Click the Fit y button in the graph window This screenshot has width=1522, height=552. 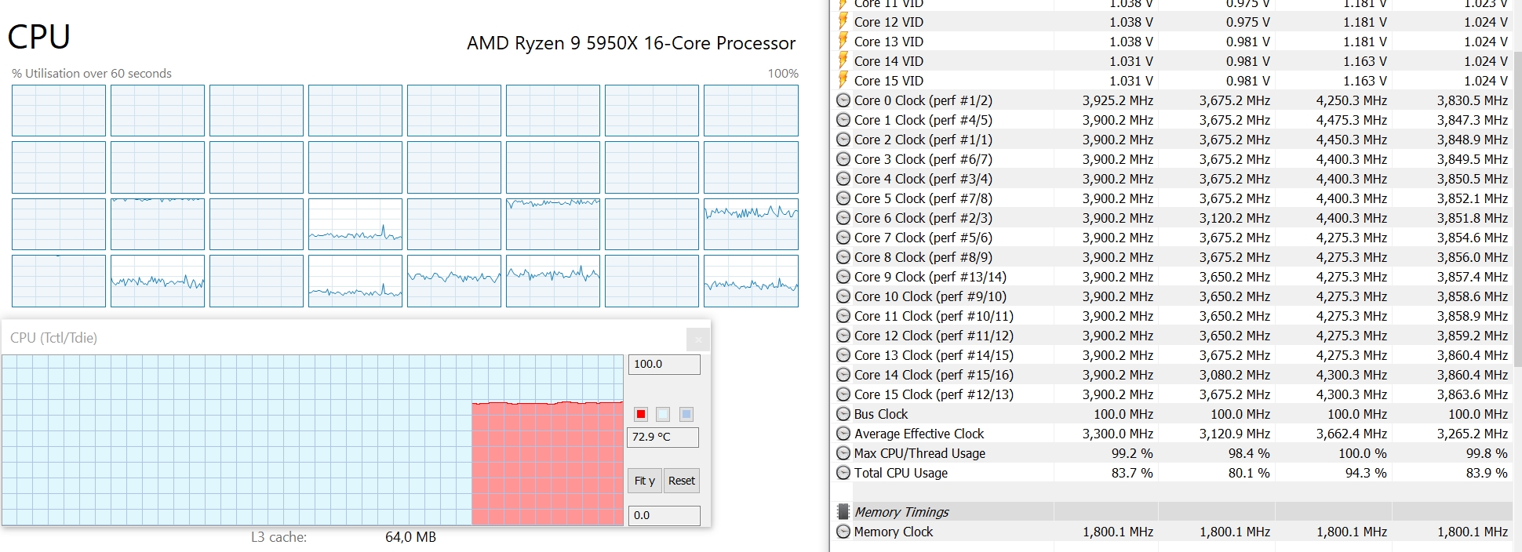coord(644,481)
